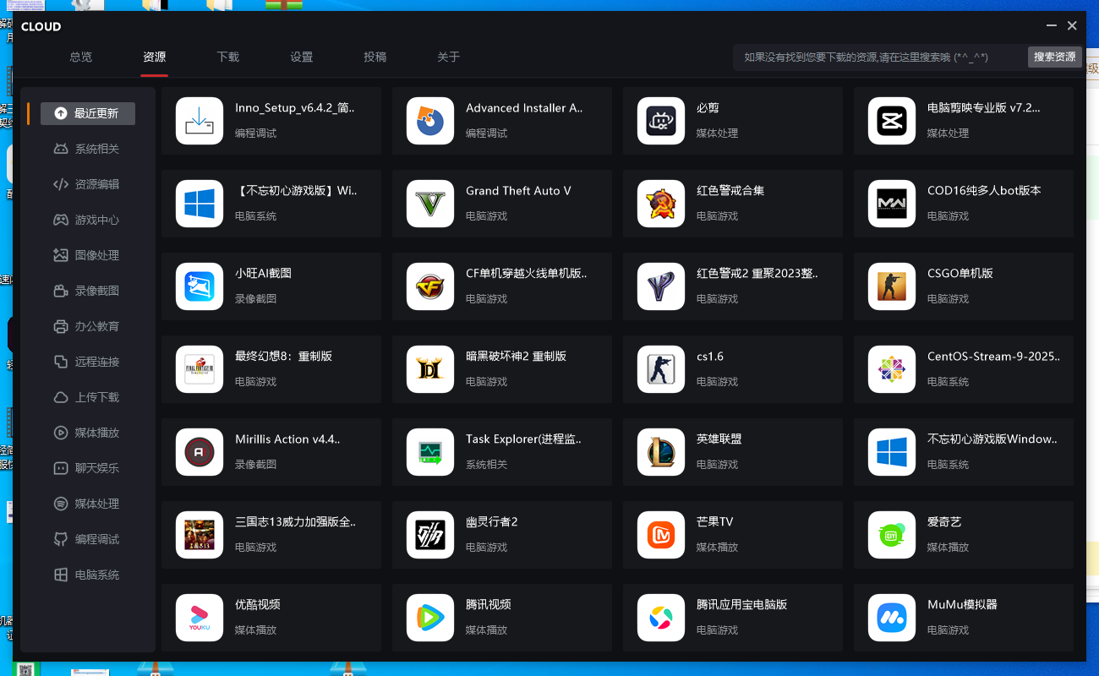Click the cs1.6 app icon
The width and height of the screenshot is (1099, 676).
pyautogui.click(x=661, y=369)
